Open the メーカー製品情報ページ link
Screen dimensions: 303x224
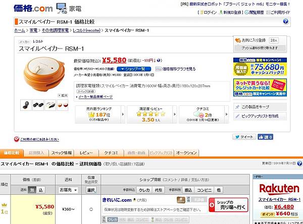tap(95, 97)
